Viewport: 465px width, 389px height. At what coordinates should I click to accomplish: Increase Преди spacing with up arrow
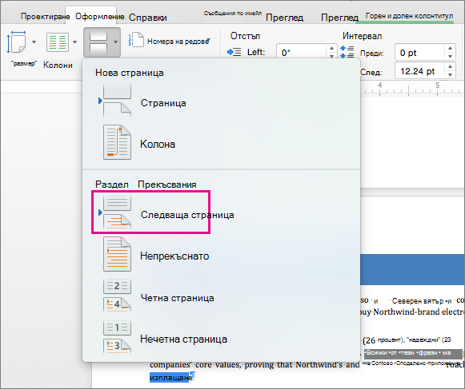point(450,48)
